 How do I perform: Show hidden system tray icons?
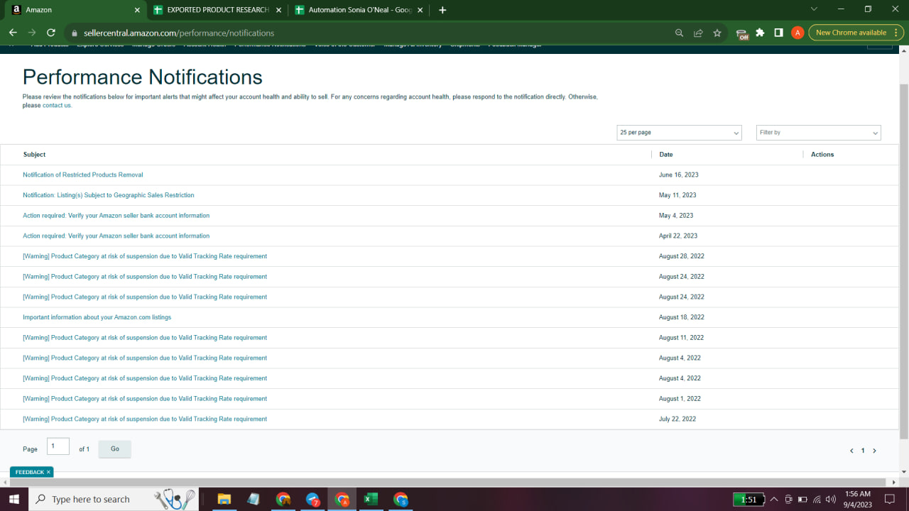tap(774, 499)
